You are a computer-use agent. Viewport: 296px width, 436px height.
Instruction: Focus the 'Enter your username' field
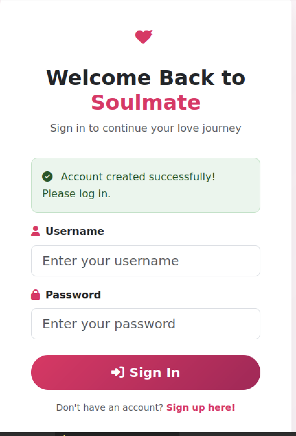[146, 261]
